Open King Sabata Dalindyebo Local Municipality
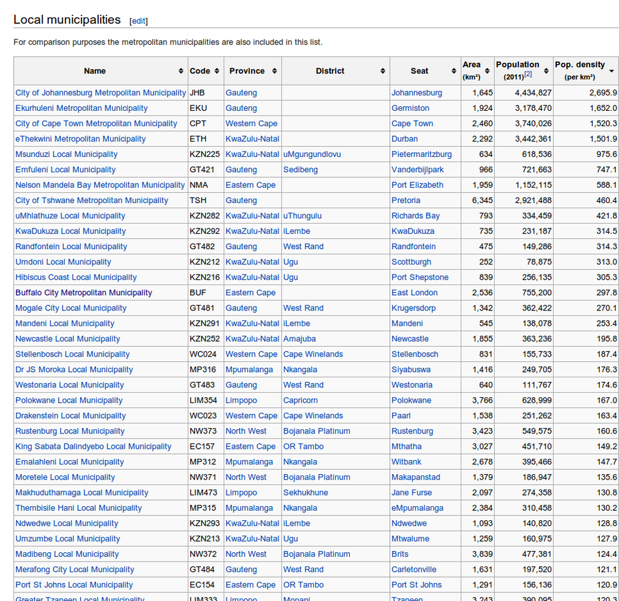Screen dimensions: 619x601 [x=93, y=447]
